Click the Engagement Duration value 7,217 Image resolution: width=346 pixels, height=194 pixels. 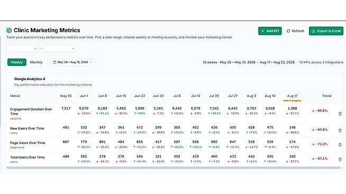point(66,109)
